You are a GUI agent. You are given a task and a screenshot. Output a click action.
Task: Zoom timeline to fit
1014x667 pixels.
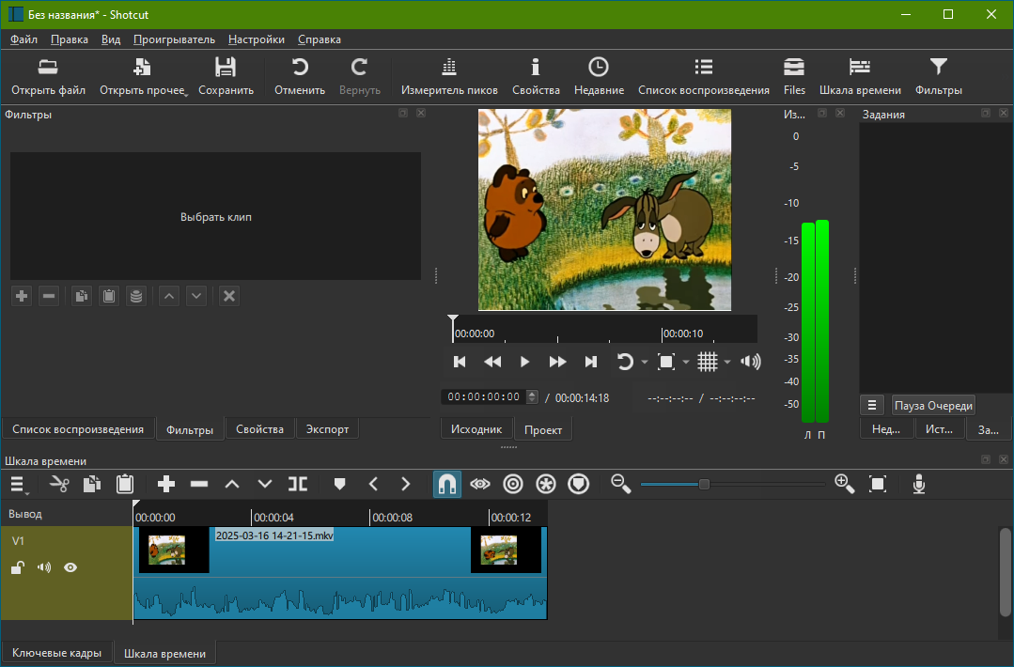878,484
